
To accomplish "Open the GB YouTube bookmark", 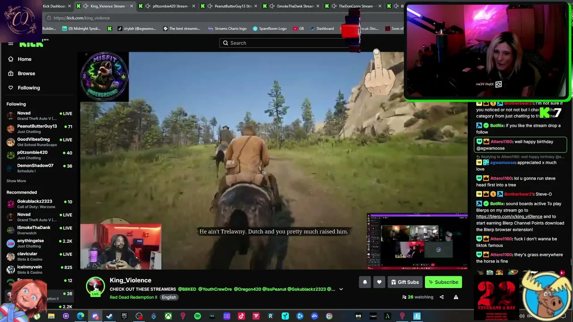I will click(x=298, y=29).
